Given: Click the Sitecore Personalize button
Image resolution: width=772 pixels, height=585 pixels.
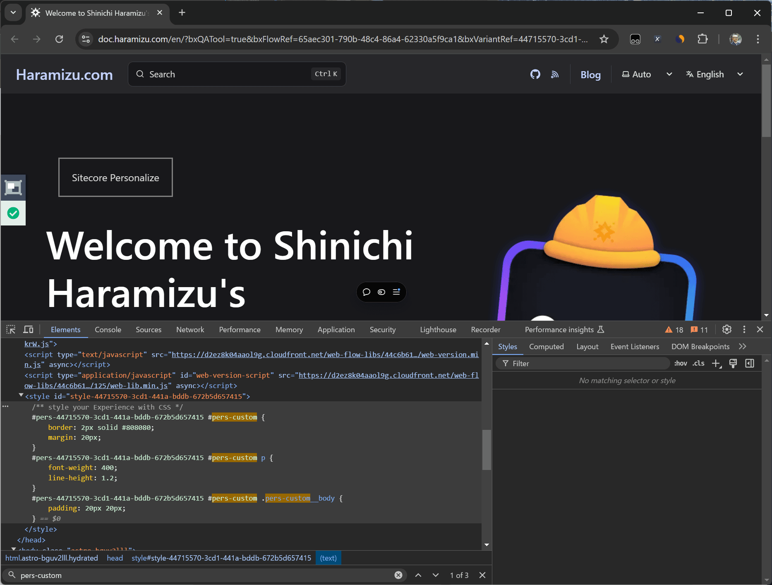Looking at the screenshot, I should 115,177.
